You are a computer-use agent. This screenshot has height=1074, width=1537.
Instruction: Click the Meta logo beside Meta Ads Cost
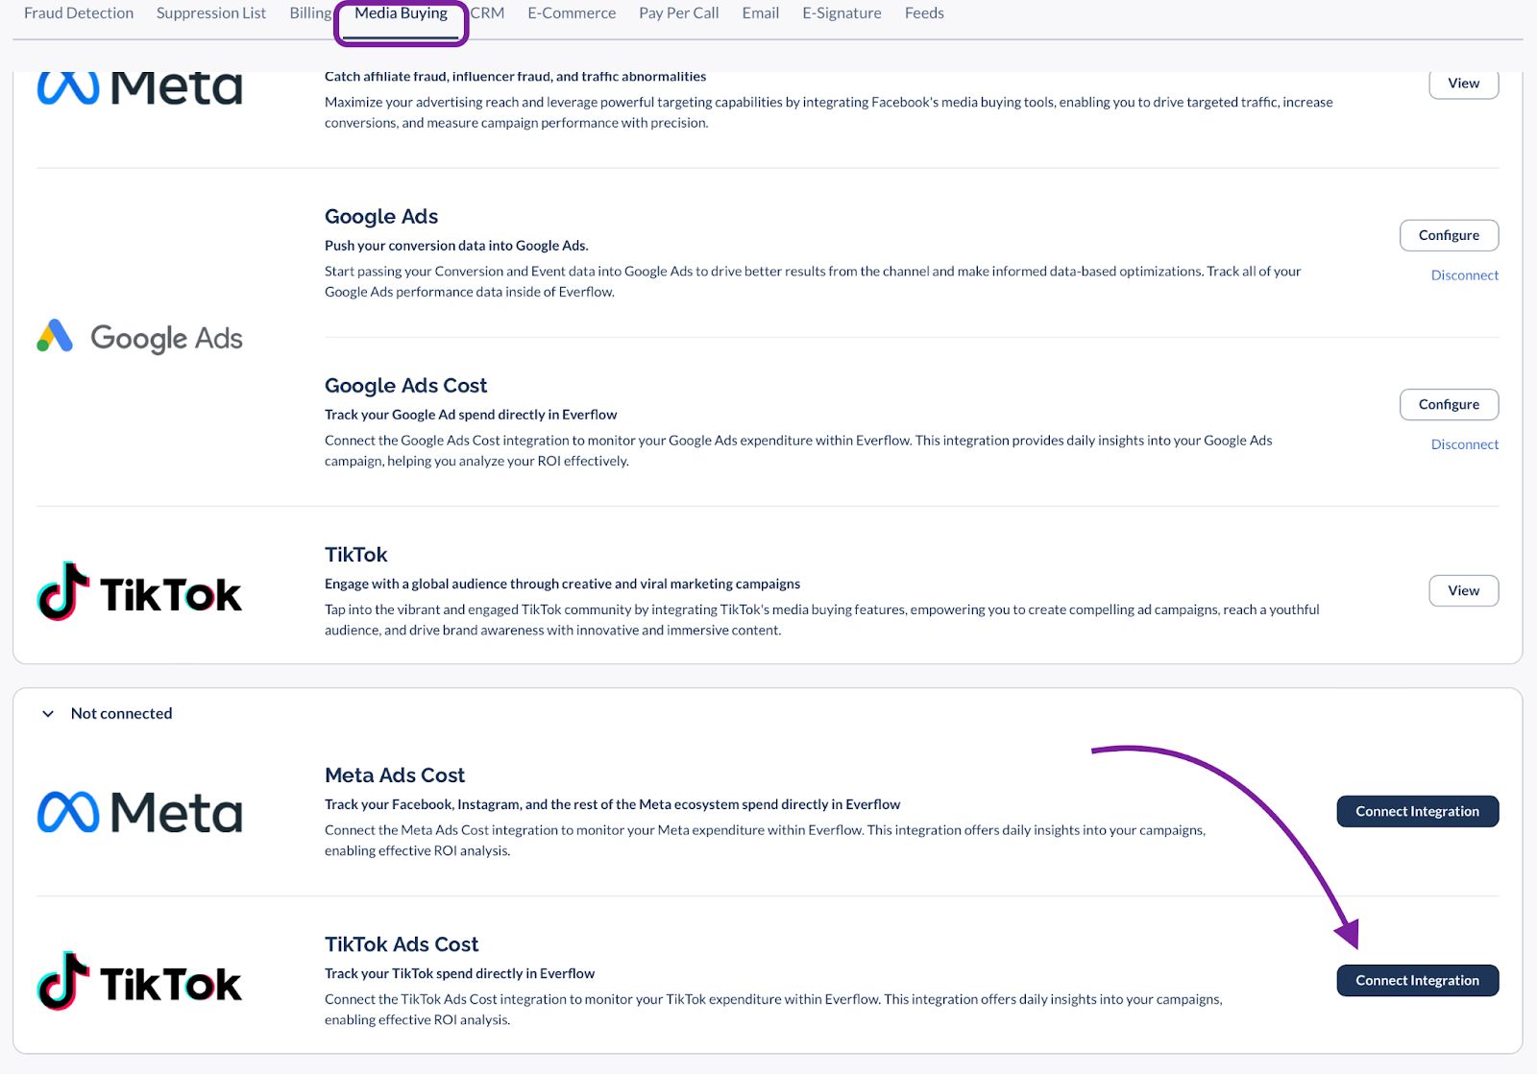pyautogui.click(x=139, y=812)
